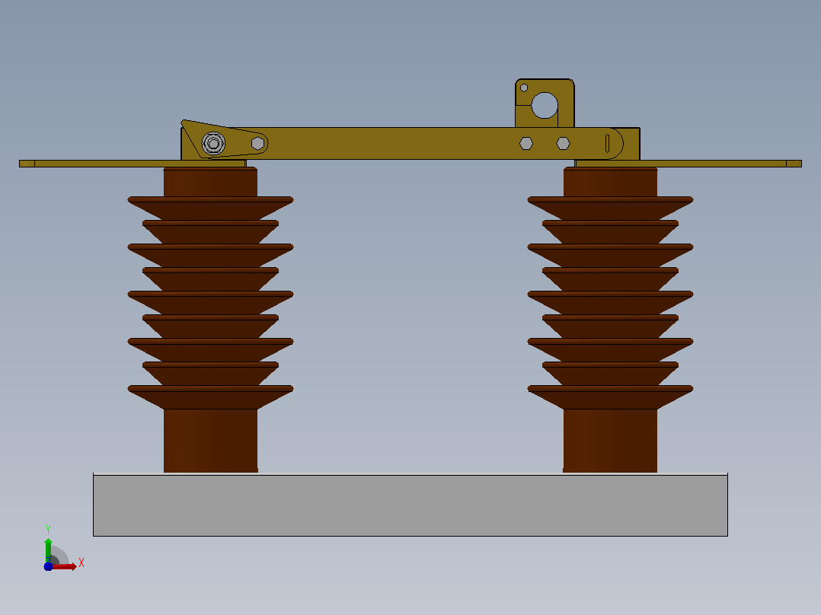The width and height of the screenshot is (821, 615).
Task: Select the right flat terminal plate
Action: [688, 164]
